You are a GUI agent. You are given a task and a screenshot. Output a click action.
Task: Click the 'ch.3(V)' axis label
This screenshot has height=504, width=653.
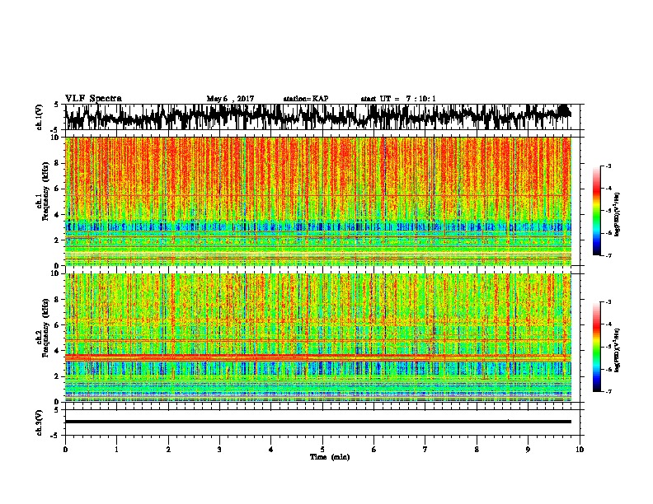40,422
